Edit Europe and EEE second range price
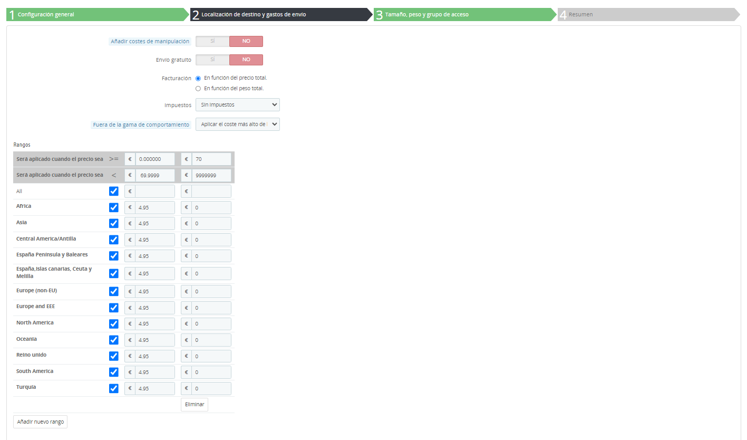The width and height of the screenshot is (747, 440). [x=211, y=308]
